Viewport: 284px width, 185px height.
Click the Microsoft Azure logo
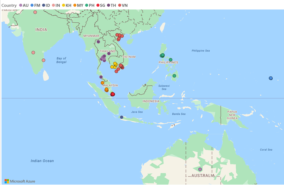(7, 181)
